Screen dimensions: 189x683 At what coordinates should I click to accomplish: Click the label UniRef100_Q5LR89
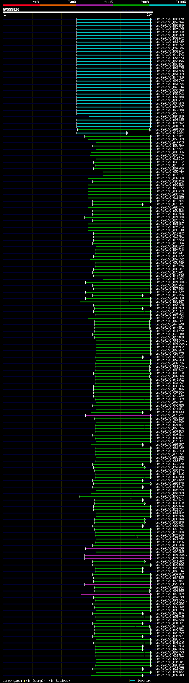coord(170,263)
